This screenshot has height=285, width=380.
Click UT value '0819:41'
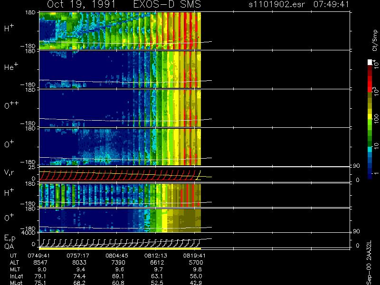click(194, 256)
